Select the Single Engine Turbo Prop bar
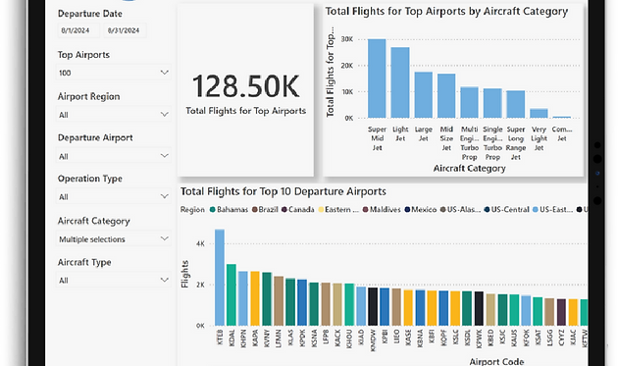The height and width of the screenshot is (366, 618). (492, 103)
